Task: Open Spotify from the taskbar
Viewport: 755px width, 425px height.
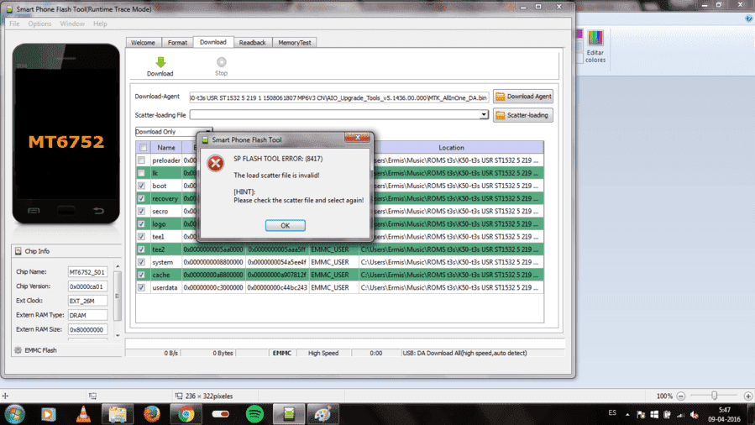Action: point(254,414)
